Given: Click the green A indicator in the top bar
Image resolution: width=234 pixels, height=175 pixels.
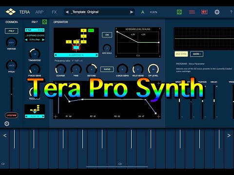Looking at the screenshot, I should pyautogui.click(x=143, y=12).
